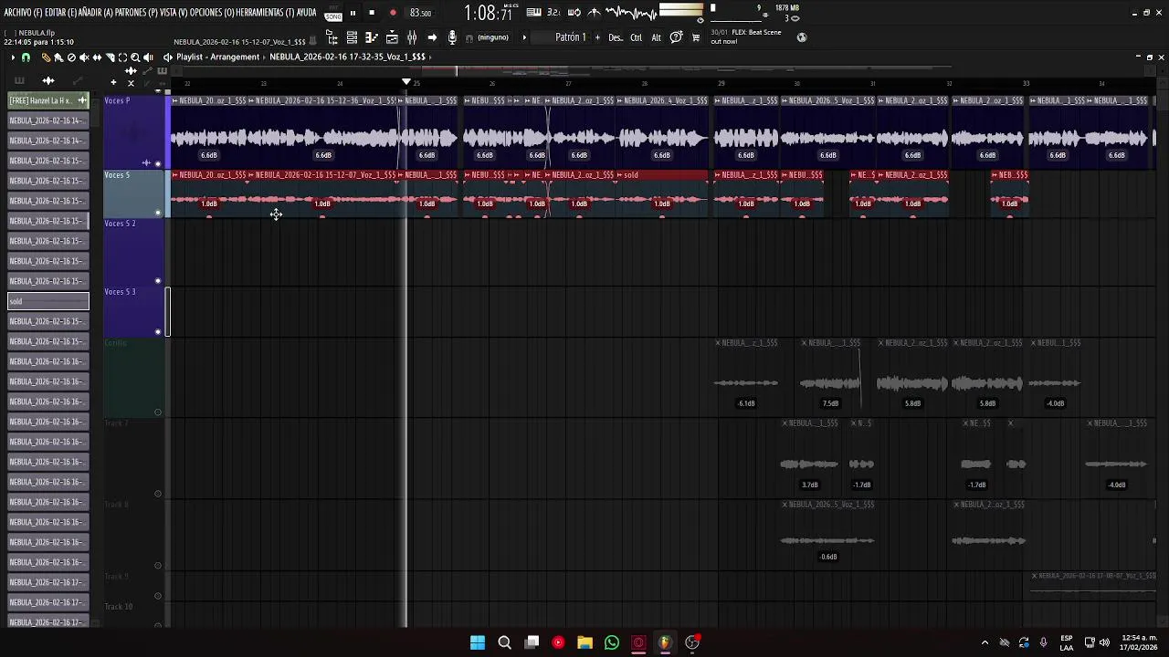Open File Explorer from taskbar
Screen dimensions: 1169x657
pyautogui.click(x=584, y=642)
